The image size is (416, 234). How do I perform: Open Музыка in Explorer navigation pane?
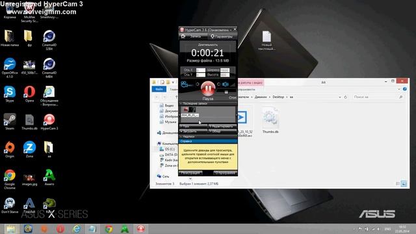pos(168,122)
